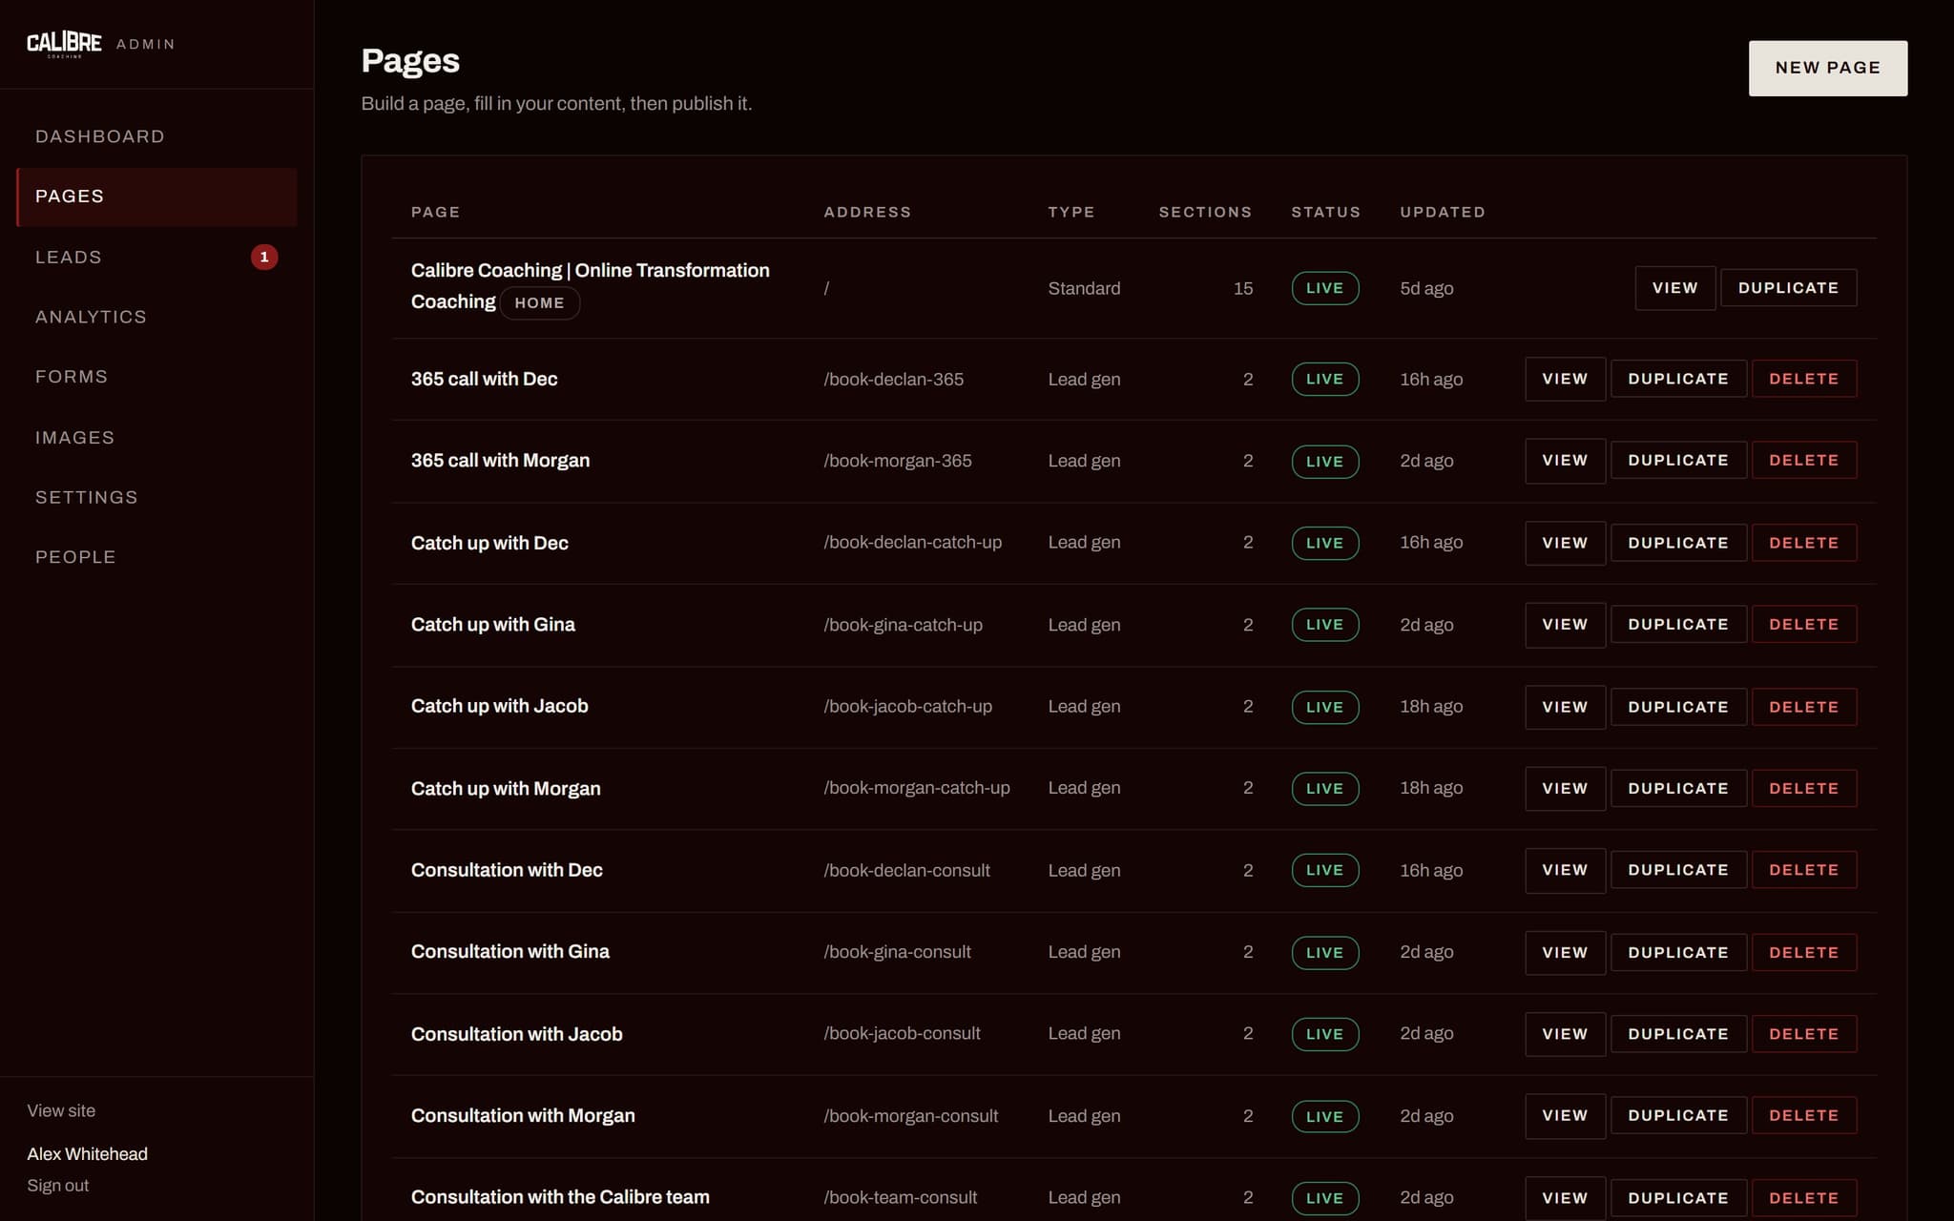Screen dimensions: 1954x1221
Task: Click the New Page button
Action: [1827, 68]
